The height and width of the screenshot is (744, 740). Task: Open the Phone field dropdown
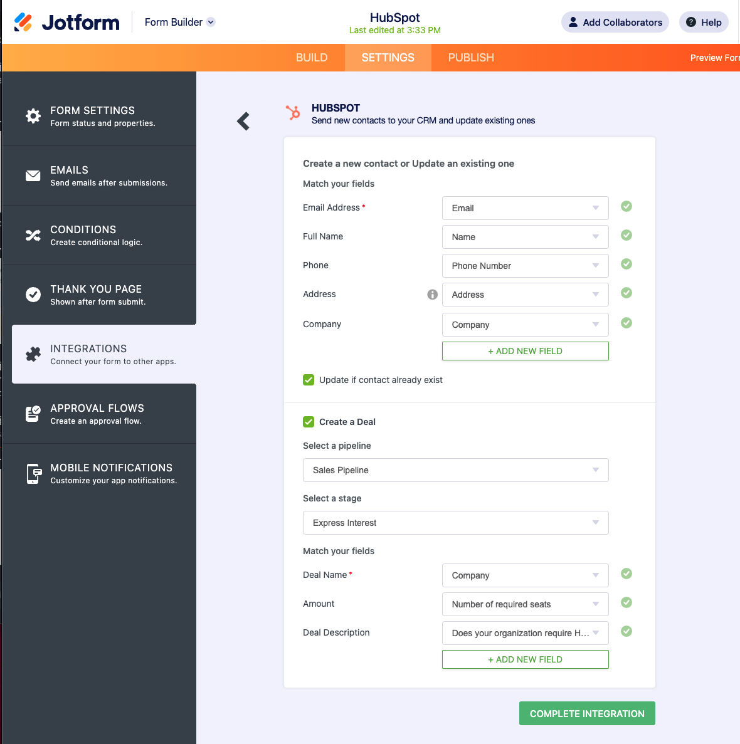point(526,266)
